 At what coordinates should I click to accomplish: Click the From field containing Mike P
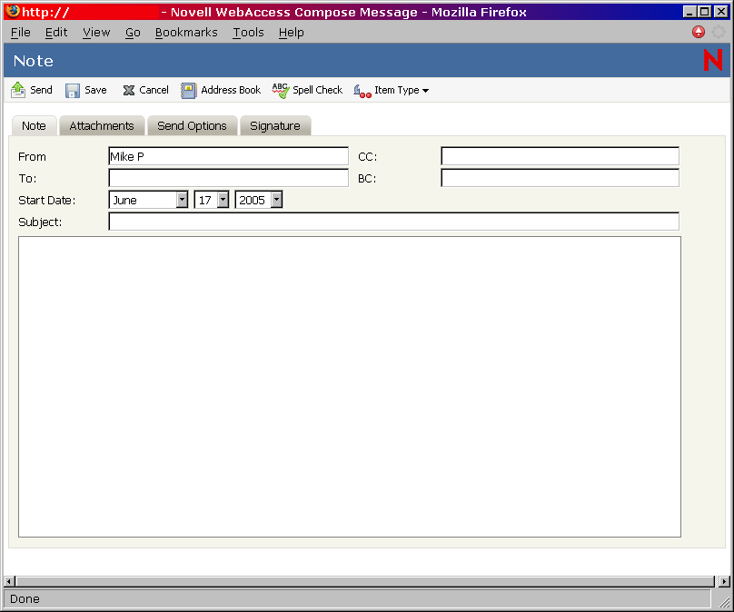[x=228, y=156]
